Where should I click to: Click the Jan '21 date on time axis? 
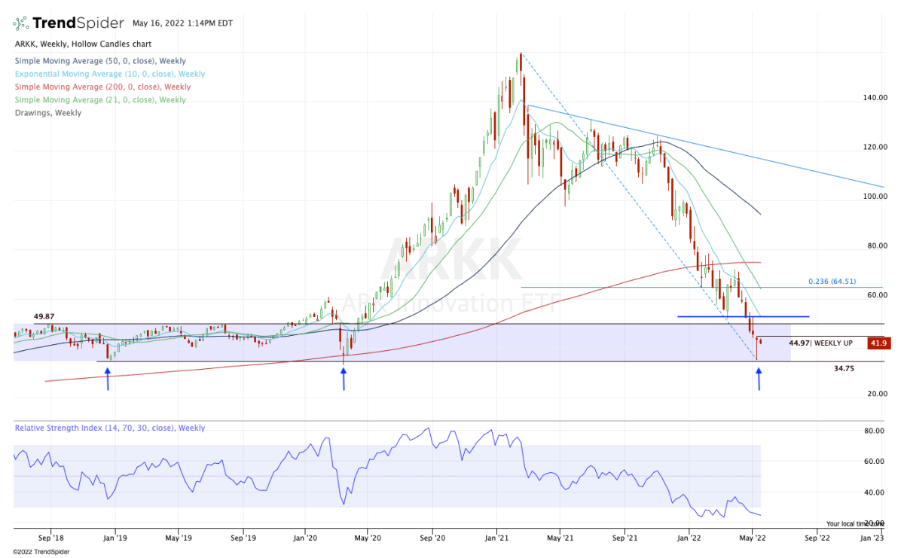[x=496, y=538]
